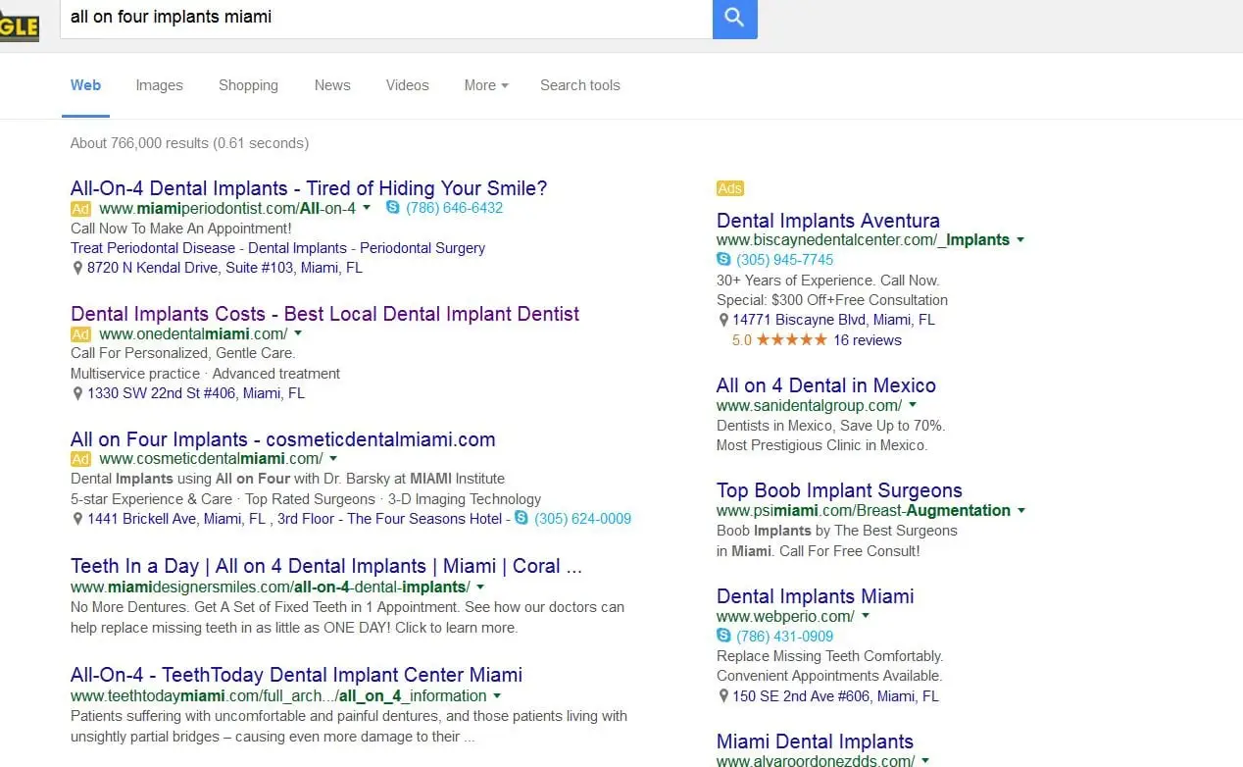Click text 'Replace Missing Teeth Comfortably.'
The image size is (1243, 767).
point(829,656)
